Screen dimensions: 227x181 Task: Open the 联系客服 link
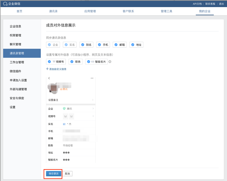coord(210,4)
